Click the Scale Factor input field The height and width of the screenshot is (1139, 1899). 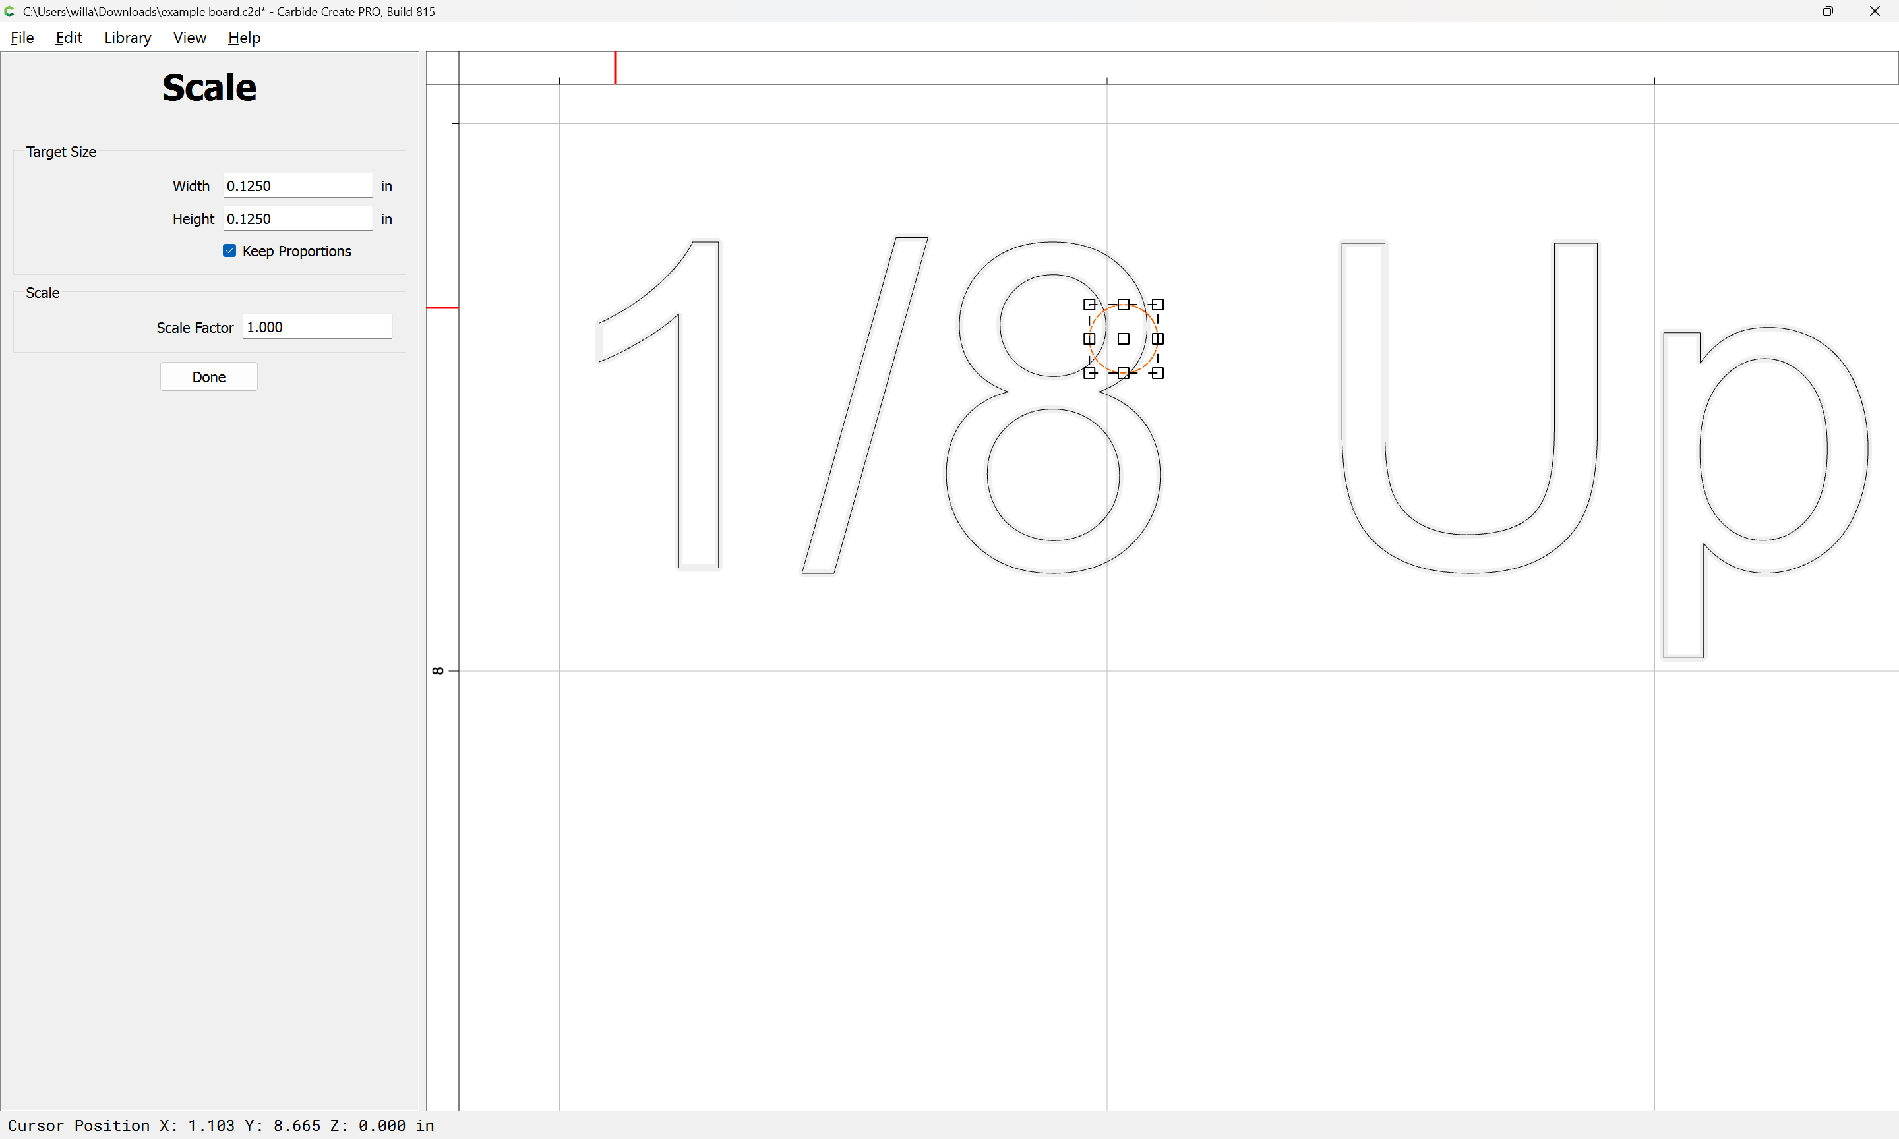click(x=317, y=327)
